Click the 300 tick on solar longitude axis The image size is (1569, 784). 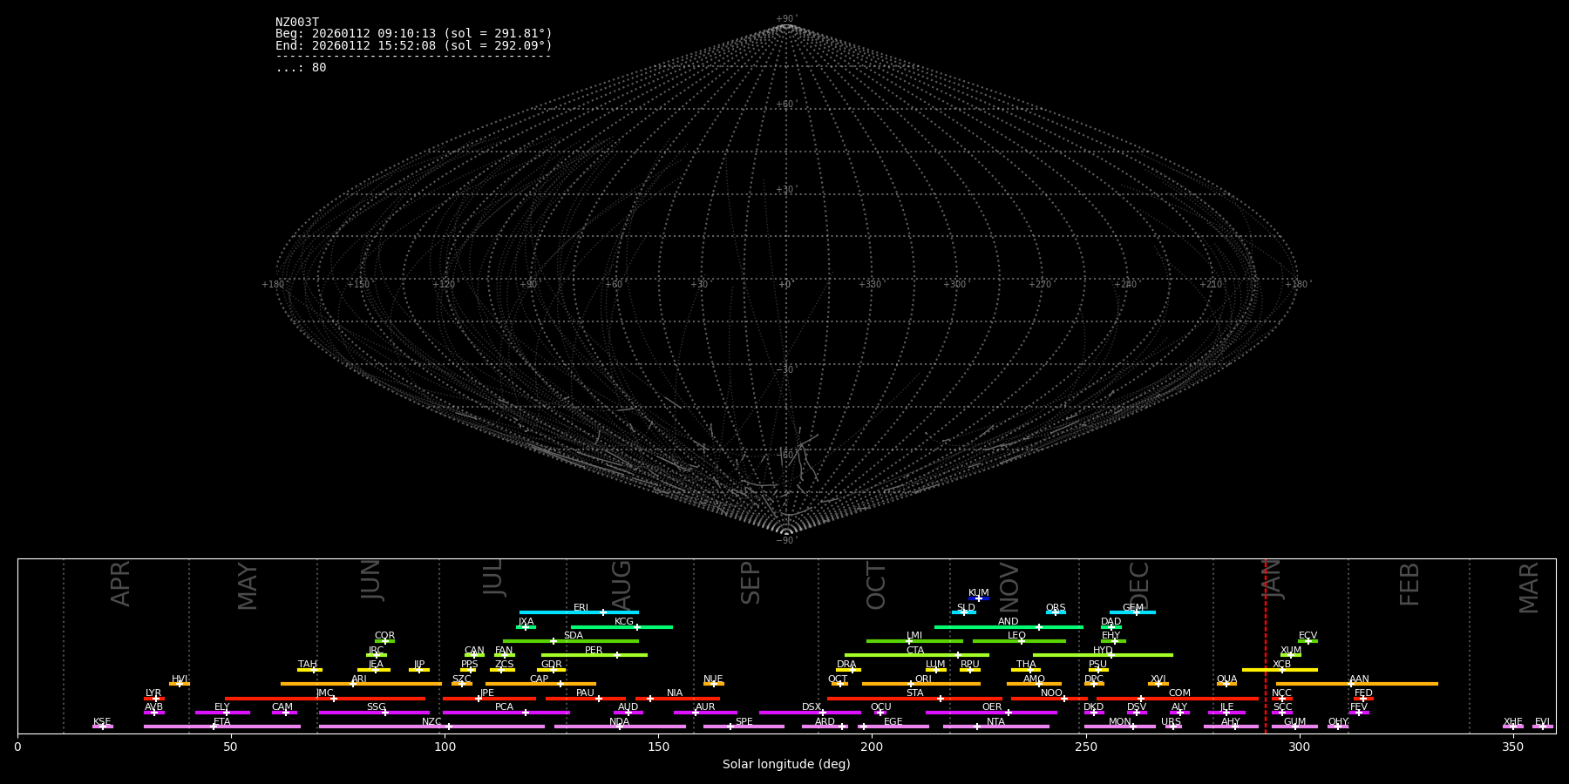point(1300,747)
